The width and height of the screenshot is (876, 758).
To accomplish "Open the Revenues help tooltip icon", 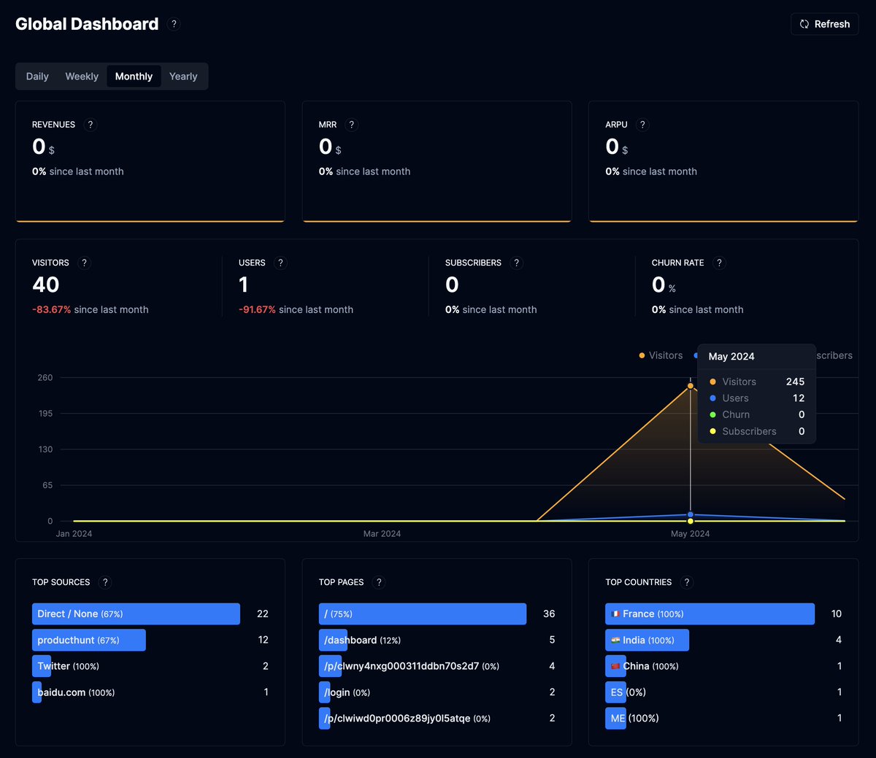I will [91, 125].
